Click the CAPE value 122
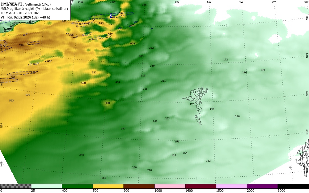309x193 pixels. (208, 161)
